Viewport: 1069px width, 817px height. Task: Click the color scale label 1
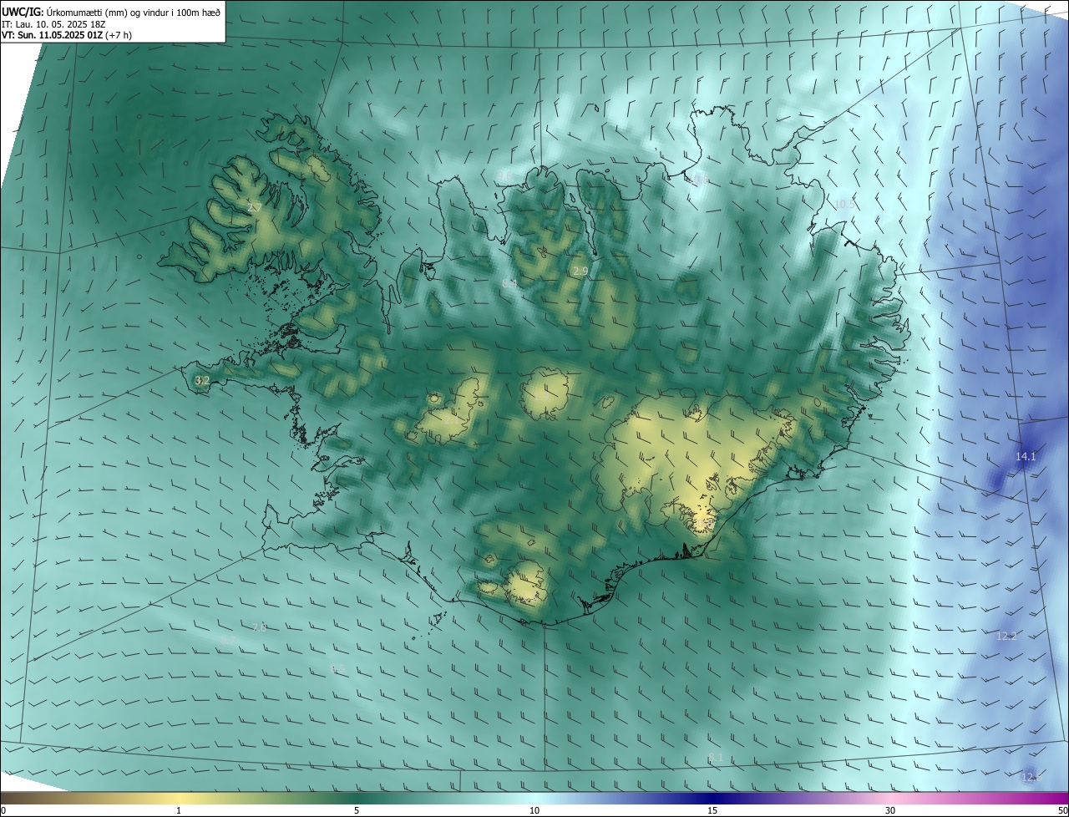[x=179, y=810]
